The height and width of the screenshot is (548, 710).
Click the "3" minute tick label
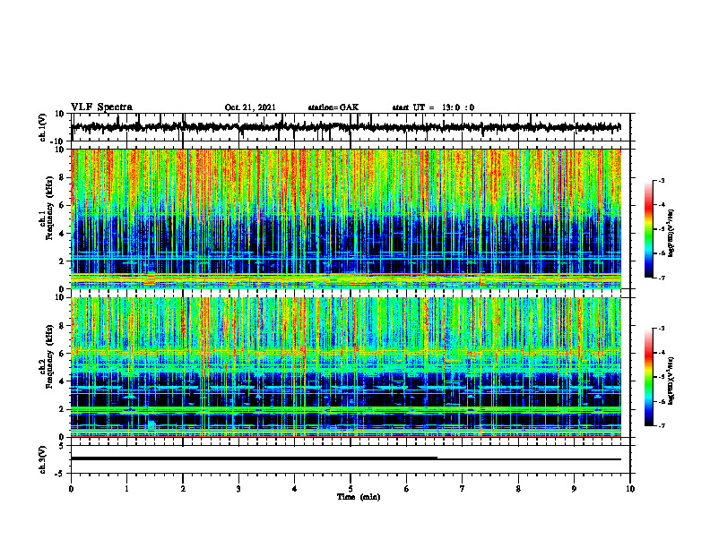238,489
